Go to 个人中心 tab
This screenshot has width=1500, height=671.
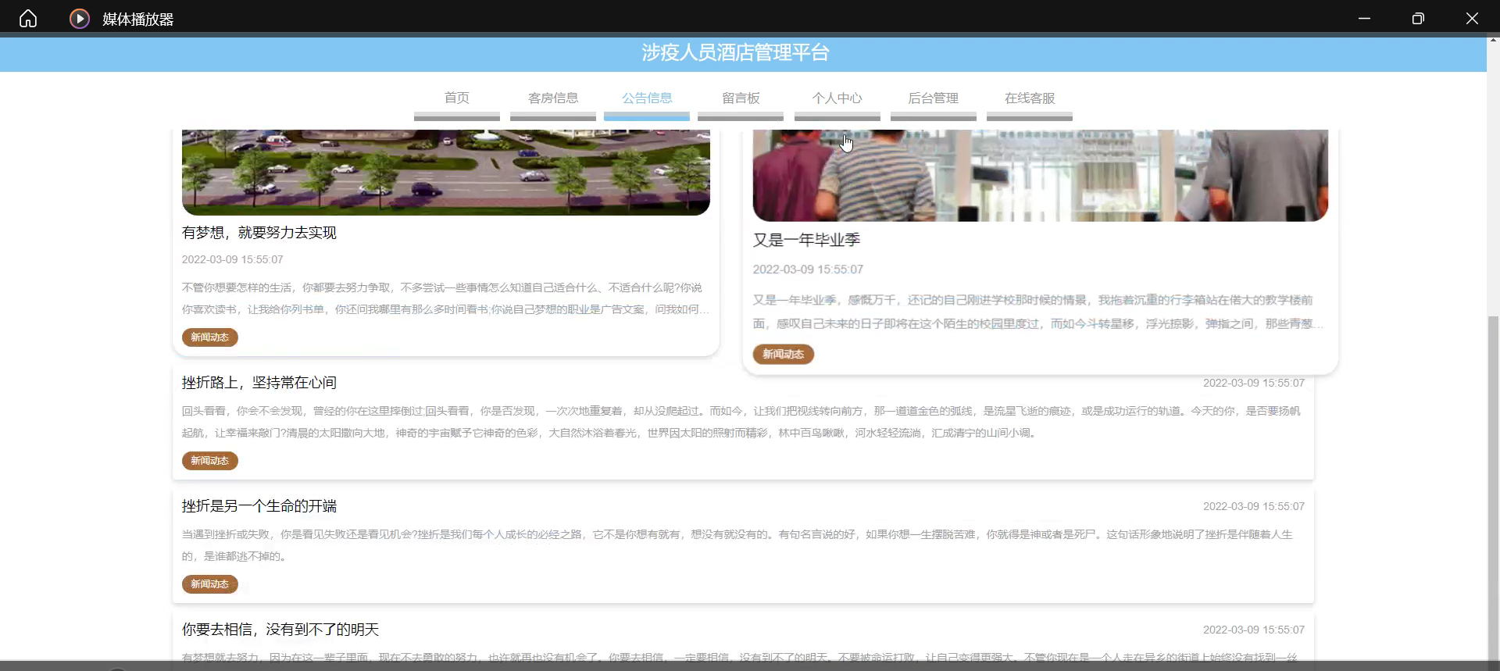pyautogui.click(x=837, y=98)
